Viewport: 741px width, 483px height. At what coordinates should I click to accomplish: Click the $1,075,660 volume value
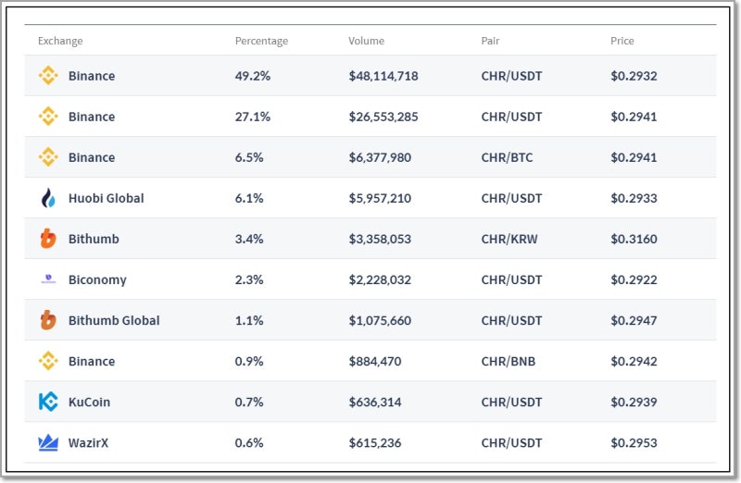[380, 320]
